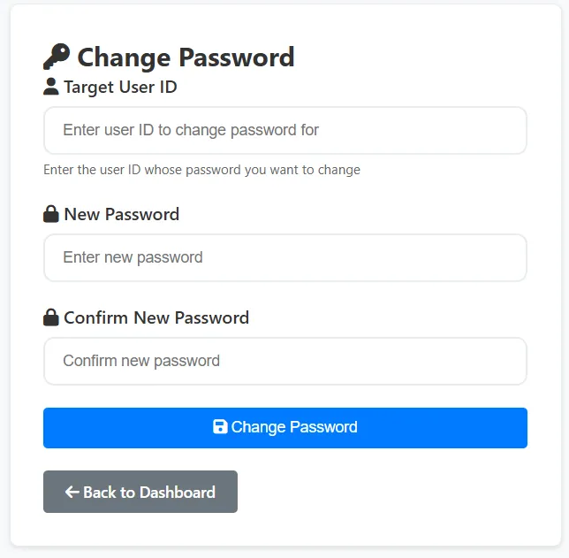Submit with the blue Change Password button
The height and width of the screenshot is (558, 569).
point(284,428)
